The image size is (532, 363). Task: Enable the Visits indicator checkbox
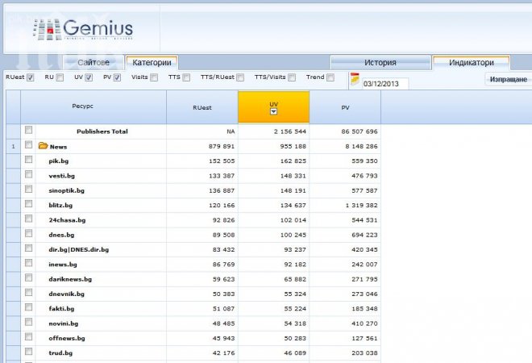click(x=155, y=77)
